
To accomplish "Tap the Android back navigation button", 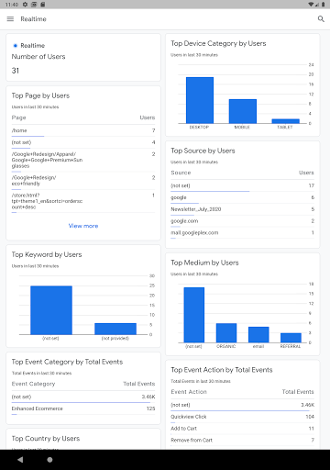I will [20, 459].
